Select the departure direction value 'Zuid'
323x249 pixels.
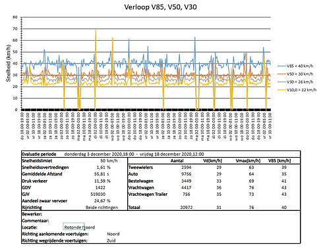click(111, 240)
